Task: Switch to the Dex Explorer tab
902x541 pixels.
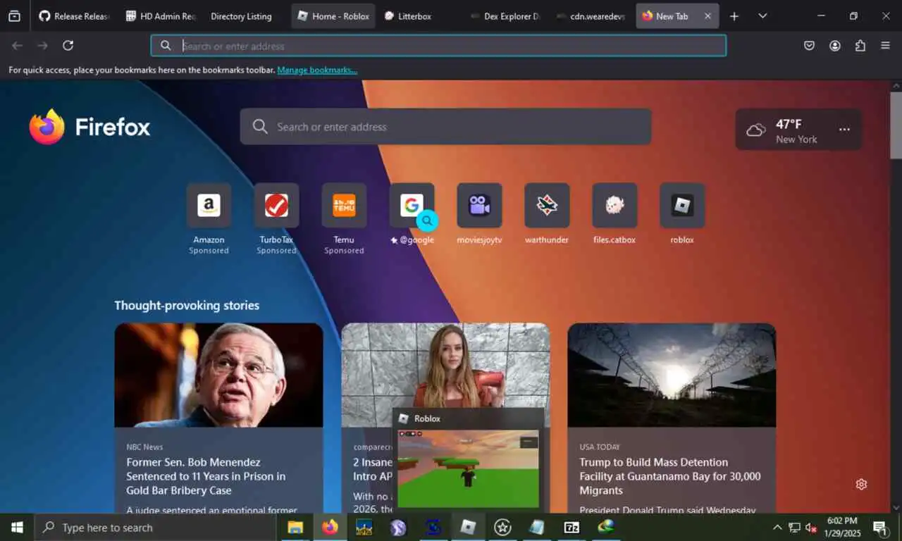Action: tap(505, 15)
